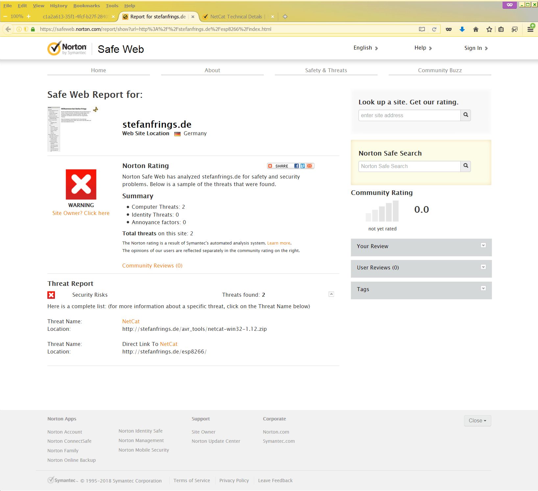Click the private browsing mask indicator

point(510,5)
